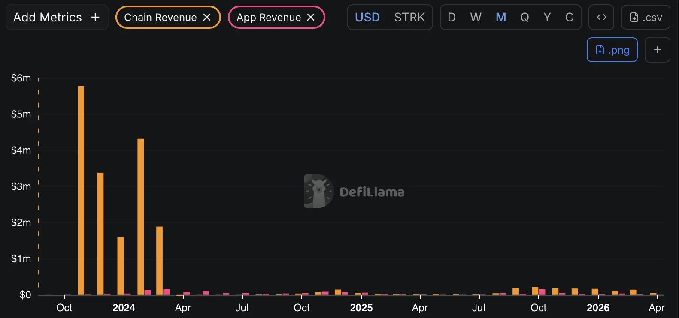679x318 pixels.
Task: Select daily (D) interval
Action: 452,17
